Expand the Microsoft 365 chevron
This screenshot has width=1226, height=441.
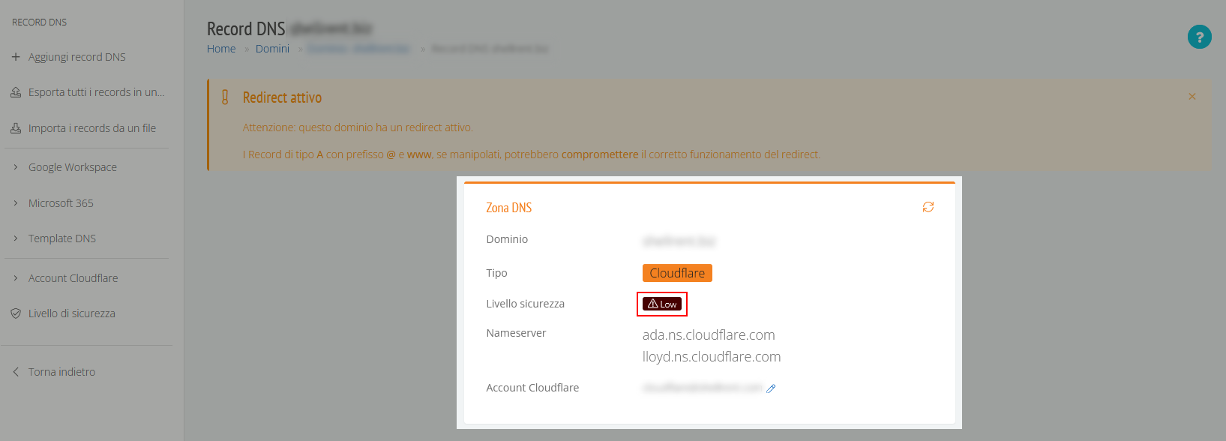coord(16,203)
